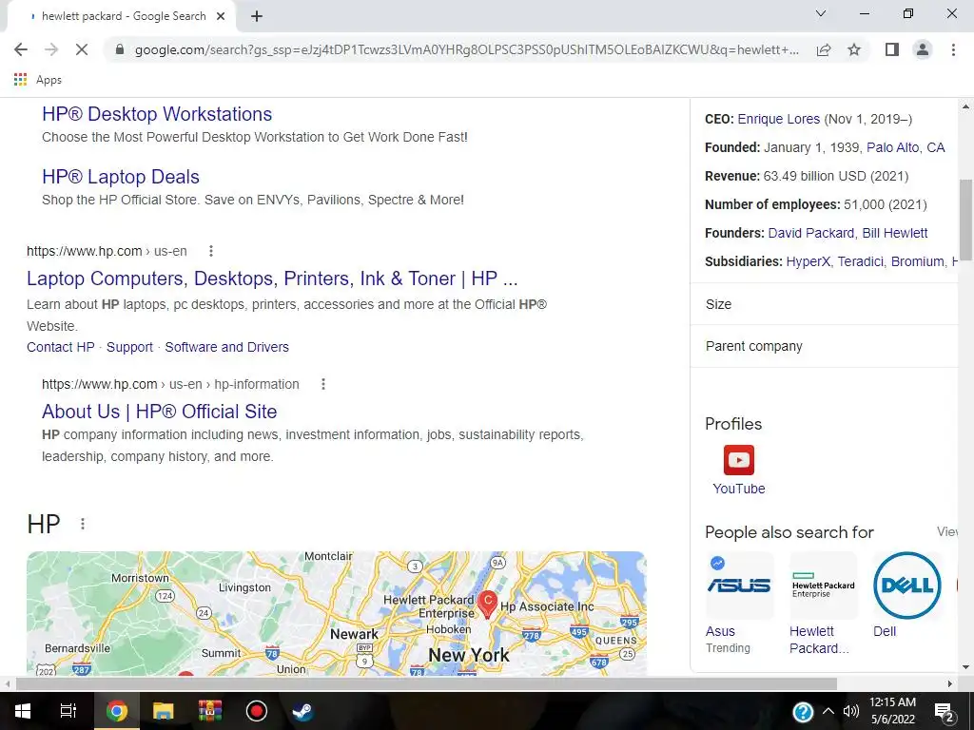The image size is (974, 730).
Task: Open Steam from the taskbar
Action: [x=303, y=711]
